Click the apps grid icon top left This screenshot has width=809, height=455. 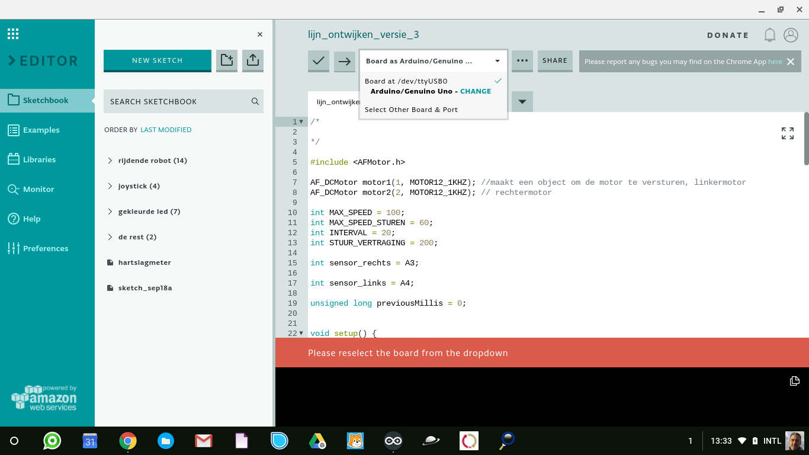coord(13,33)
